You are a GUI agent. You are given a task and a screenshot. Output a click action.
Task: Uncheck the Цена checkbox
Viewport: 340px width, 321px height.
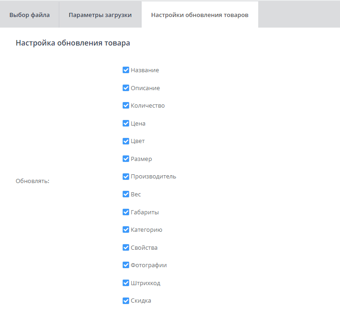pyautogui.click(x=126, y=123)
